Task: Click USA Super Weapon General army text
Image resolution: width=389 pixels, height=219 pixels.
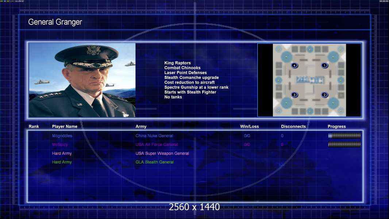Action: pyautogui.click(x=162, y=154)
